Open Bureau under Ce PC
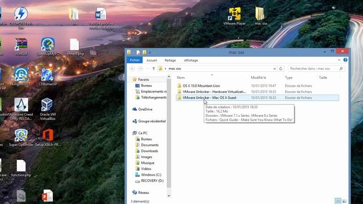The image size is (363, 204). (x=146, y=139)
